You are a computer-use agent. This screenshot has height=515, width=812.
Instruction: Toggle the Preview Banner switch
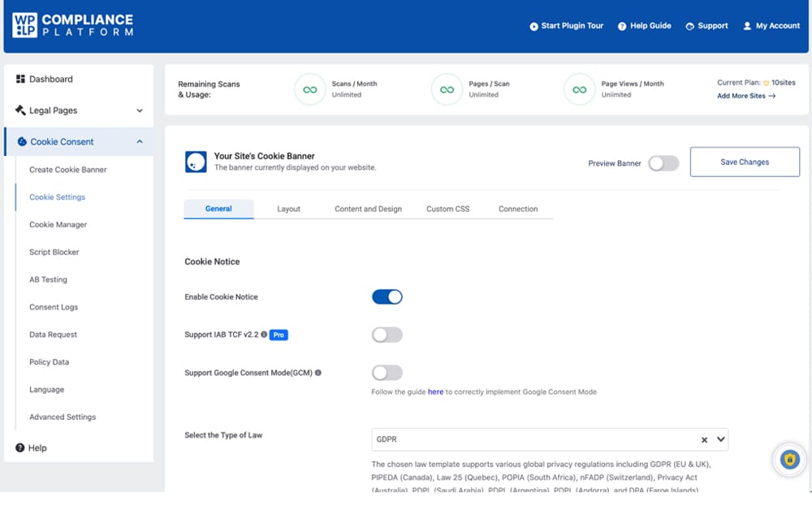tap(663, 162)
